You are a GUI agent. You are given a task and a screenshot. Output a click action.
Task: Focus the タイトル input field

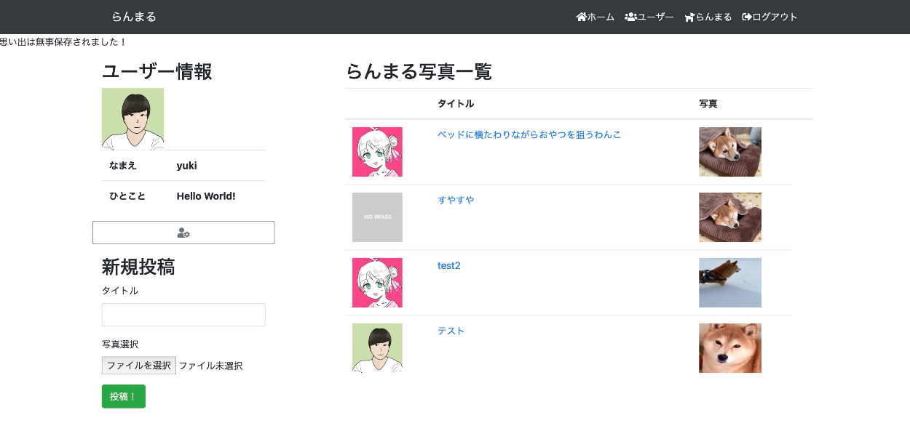point(183,315)
